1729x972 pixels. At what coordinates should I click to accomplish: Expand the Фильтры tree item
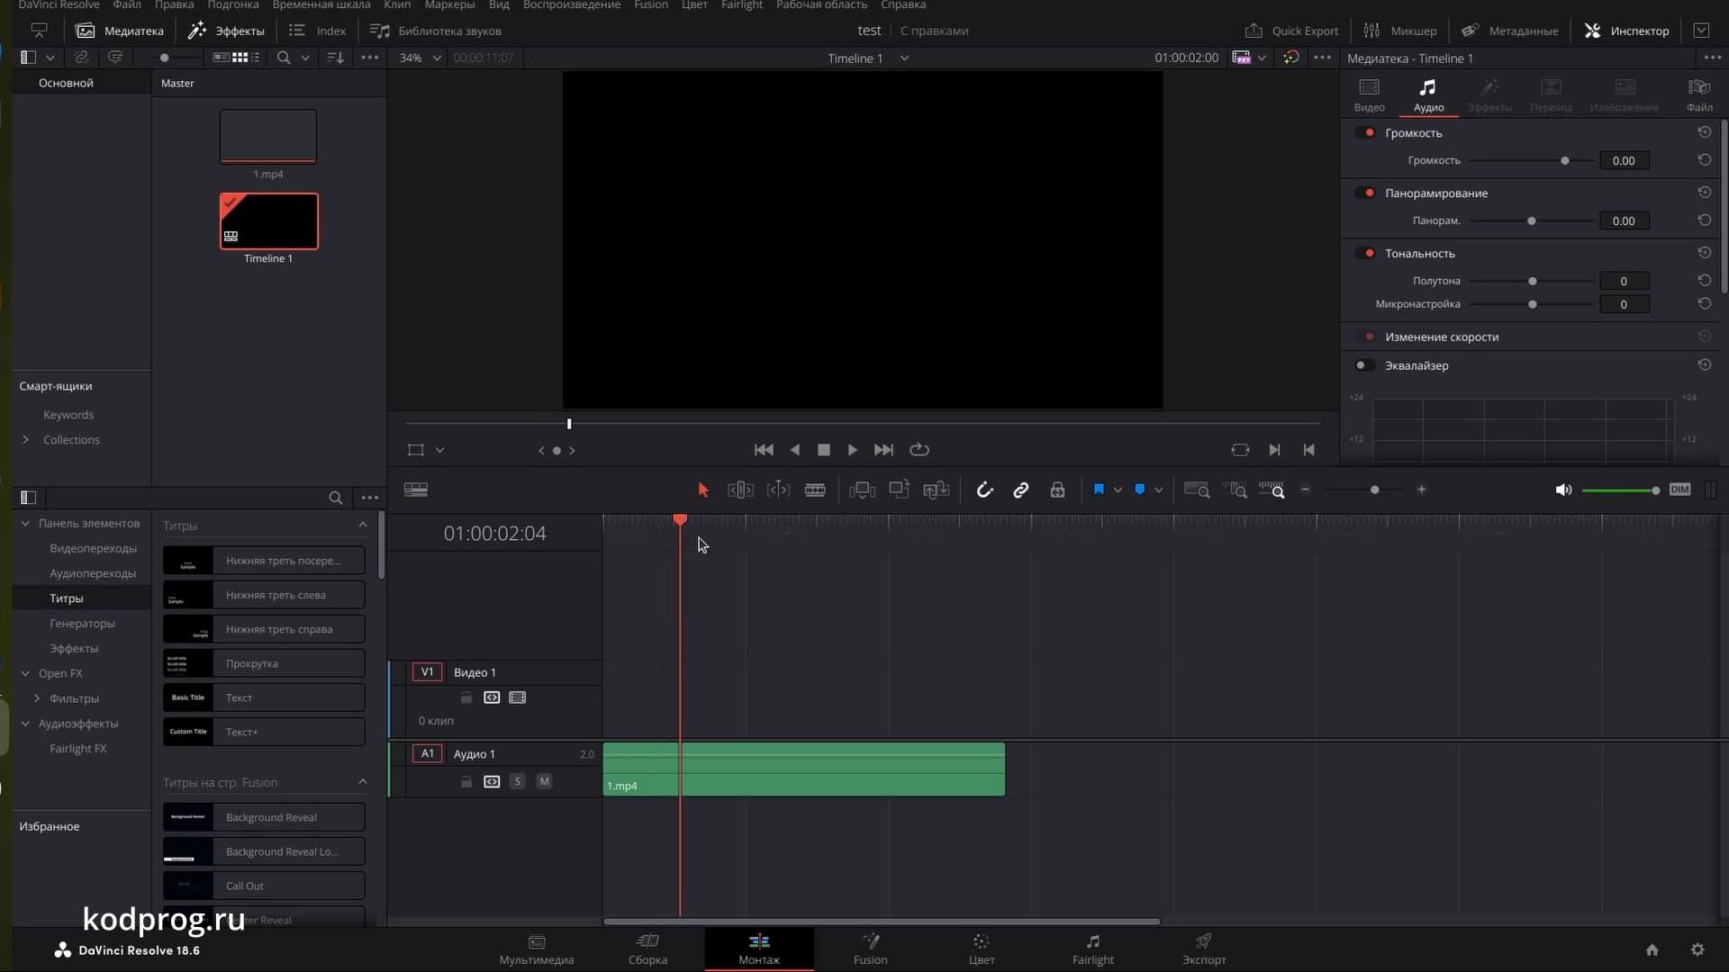point(36,698)
